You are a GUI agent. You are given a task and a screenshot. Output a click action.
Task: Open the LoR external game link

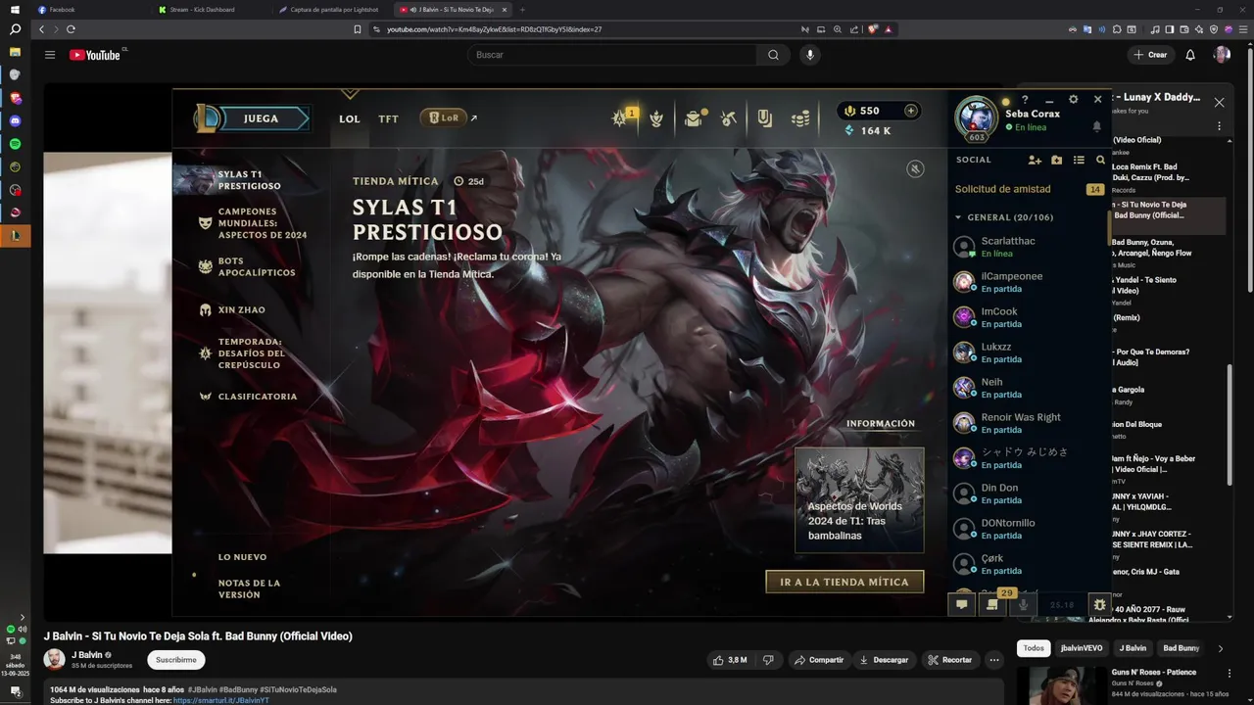click(449, 117)
